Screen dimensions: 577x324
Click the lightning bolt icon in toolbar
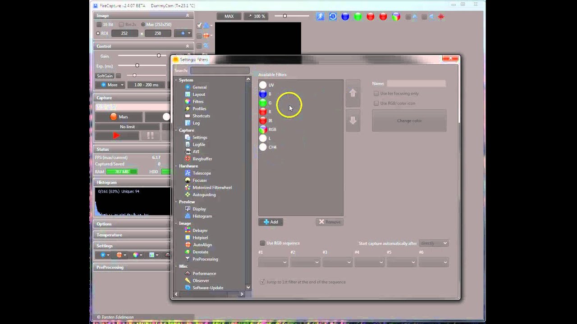(320, 17)
